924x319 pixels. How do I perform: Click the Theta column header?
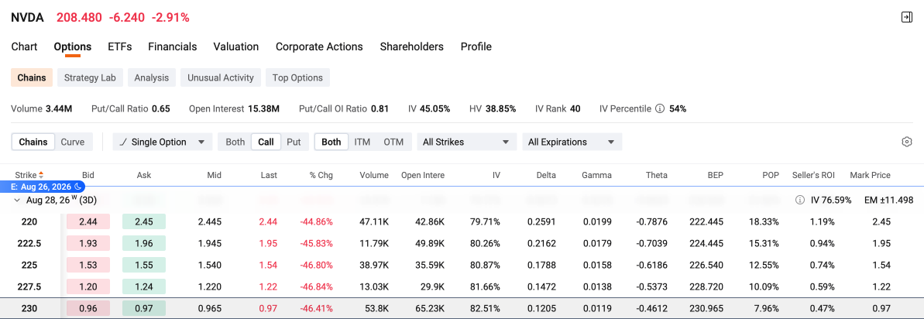pos(657,176)
